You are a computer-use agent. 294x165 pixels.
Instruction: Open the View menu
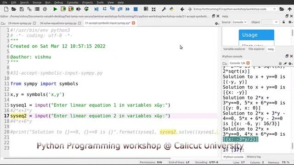(x=110, y=2)
